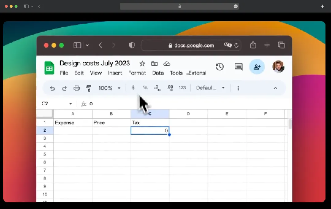Viewport: 331px width, 209px height.
Task: Click the Name box showing C2
Action: [x=45, y=103]
